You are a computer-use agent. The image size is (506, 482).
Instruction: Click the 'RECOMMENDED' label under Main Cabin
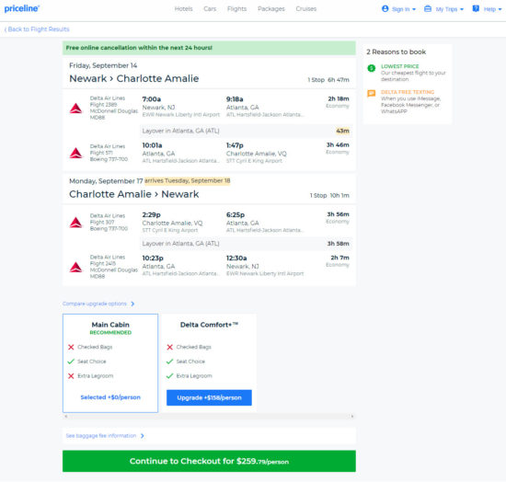110,333
